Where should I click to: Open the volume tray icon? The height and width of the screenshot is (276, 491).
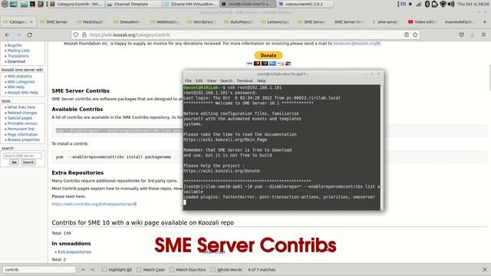tap(451, 4)
